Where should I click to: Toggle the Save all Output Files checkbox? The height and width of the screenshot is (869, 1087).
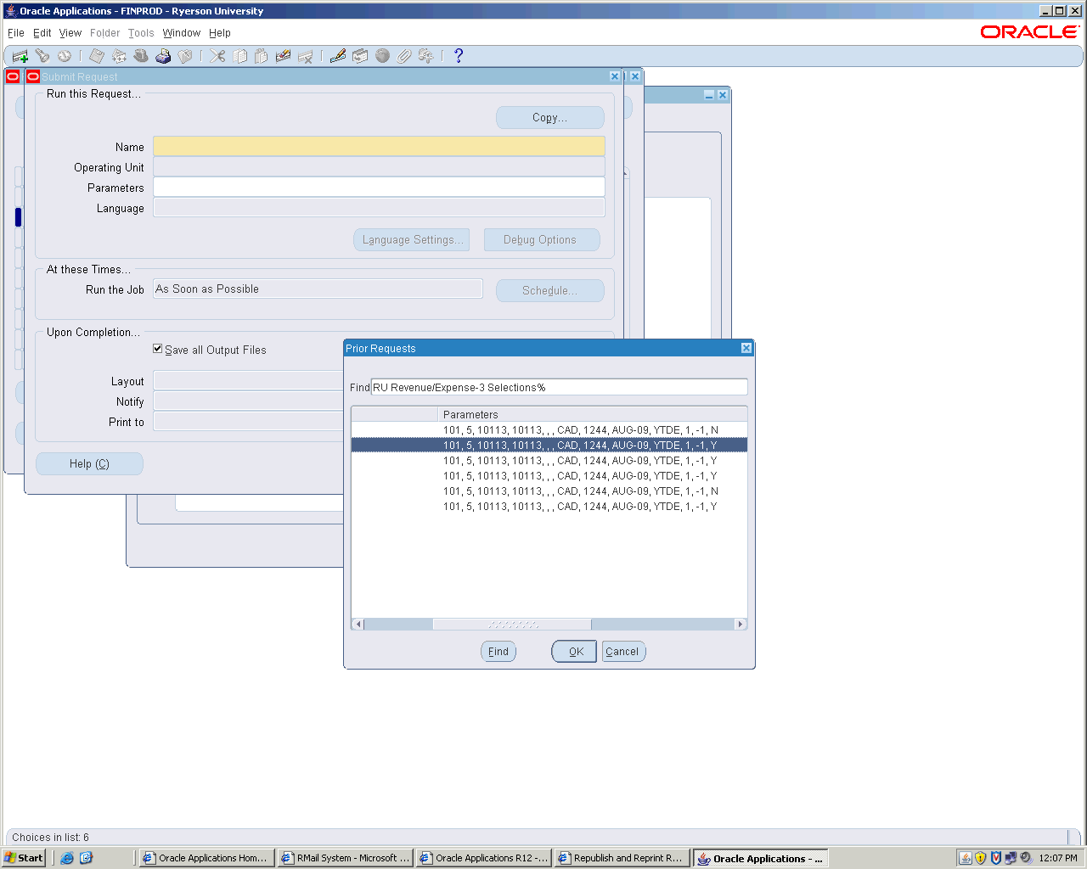[x=157, y=349]
